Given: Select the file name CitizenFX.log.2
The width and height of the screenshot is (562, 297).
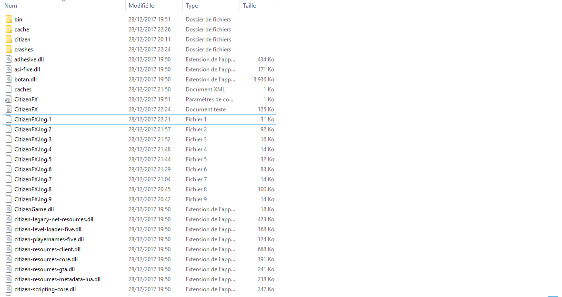Looking at the screenshot, I should pos(33,129).
